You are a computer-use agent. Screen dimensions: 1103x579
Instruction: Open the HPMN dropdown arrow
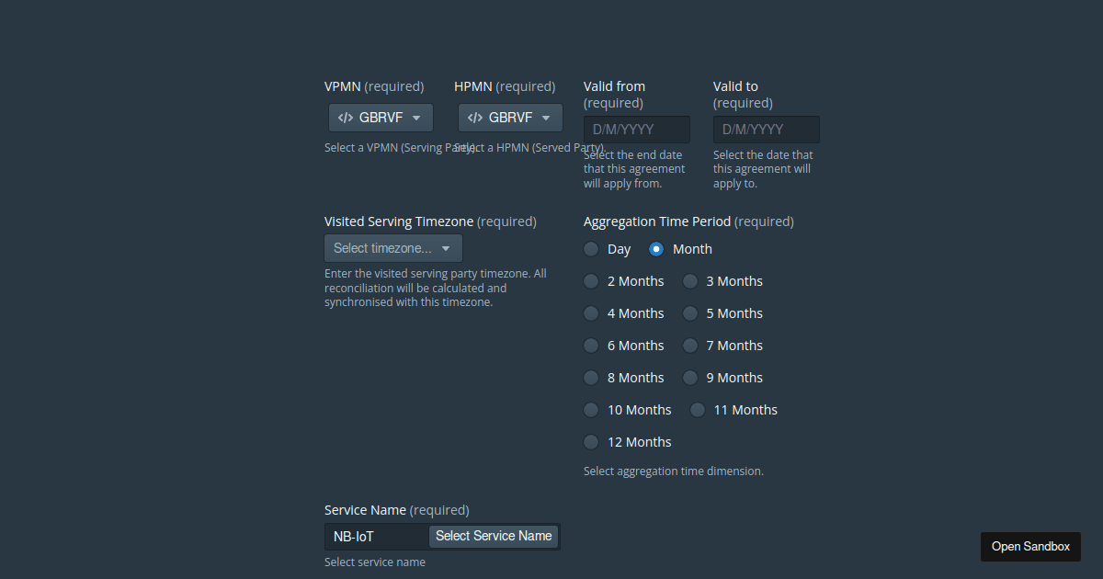546,118
